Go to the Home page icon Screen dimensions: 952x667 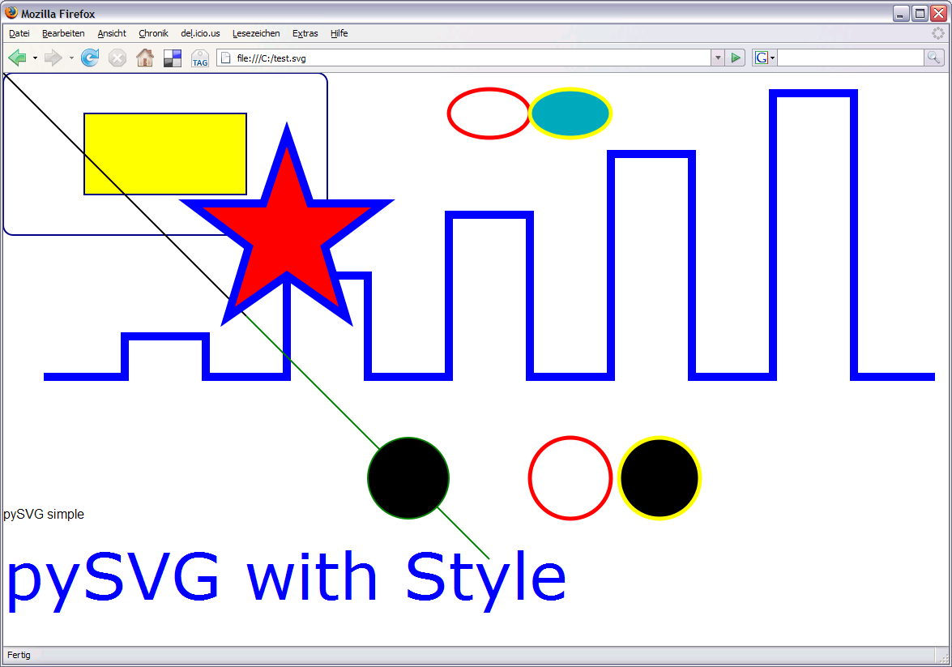pos(144,58)
